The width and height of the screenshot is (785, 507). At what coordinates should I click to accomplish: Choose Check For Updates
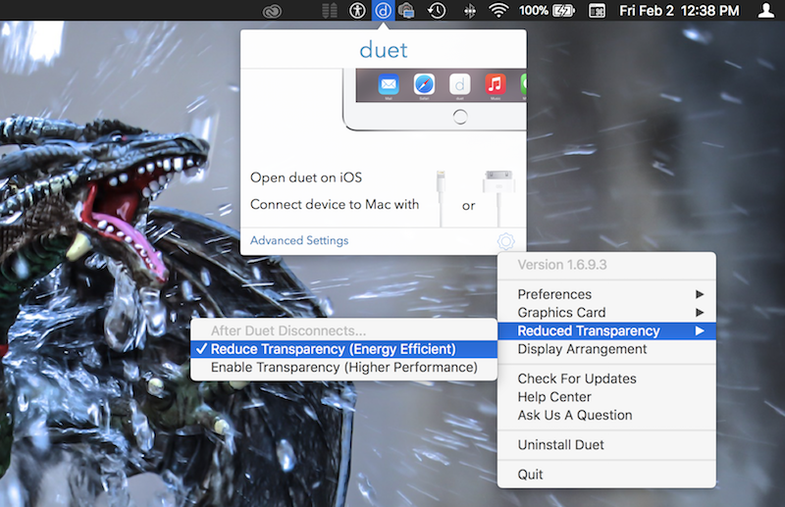pos(606,379)
